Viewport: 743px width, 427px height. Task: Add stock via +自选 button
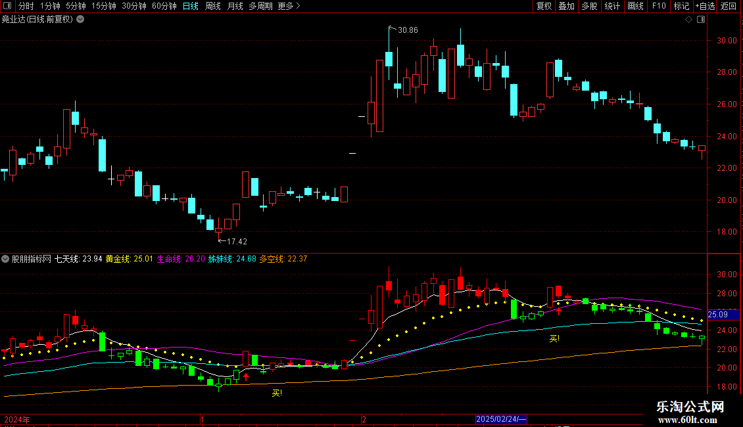coord(705,6)
